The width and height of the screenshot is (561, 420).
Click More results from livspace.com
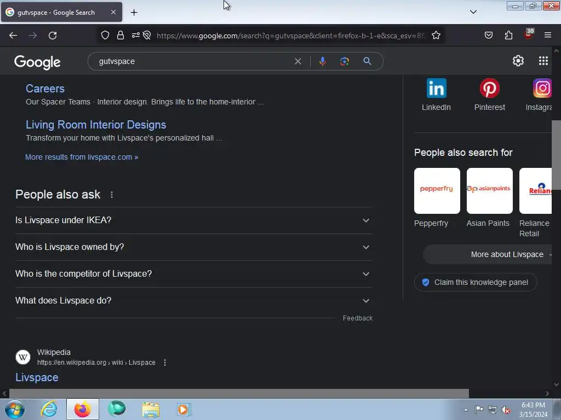pyautogui.click(x=82, y=157)
